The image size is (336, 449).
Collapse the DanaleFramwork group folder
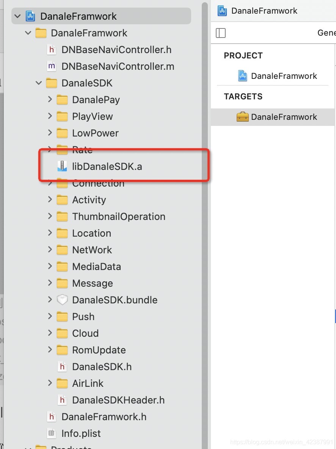point(28,33)
